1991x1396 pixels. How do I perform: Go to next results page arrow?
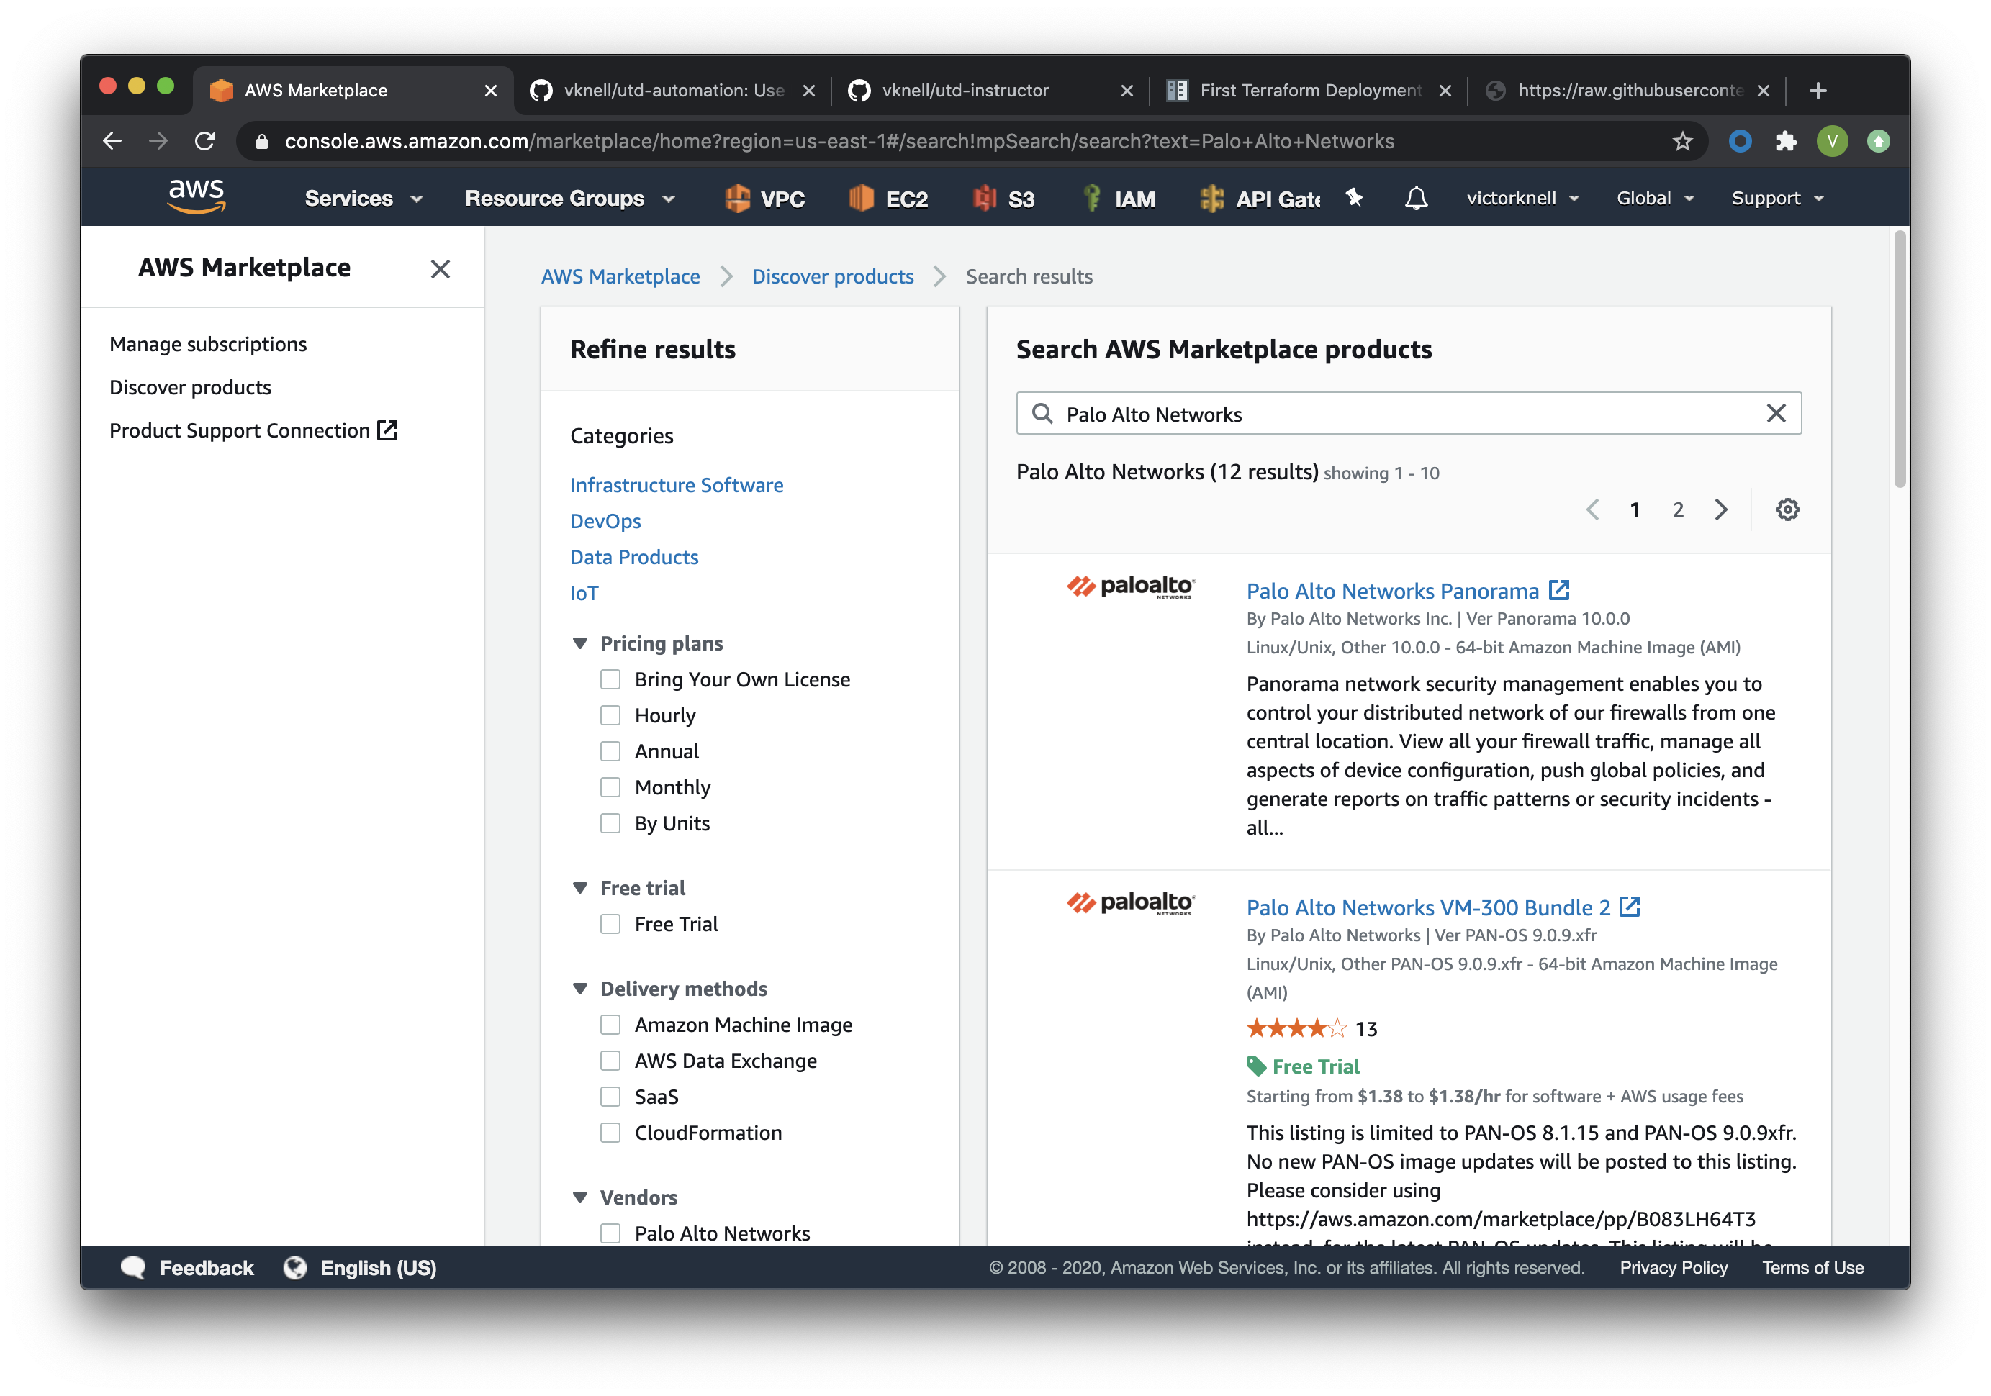click(x=1721, y=509)
